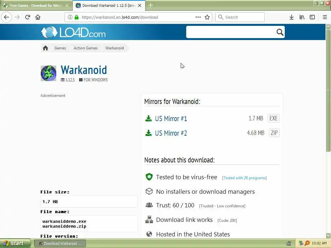The height and width of the screenshot is (248, 331).
Task: Click the Warkanoid game icon thumbnail
Action: 48,73
